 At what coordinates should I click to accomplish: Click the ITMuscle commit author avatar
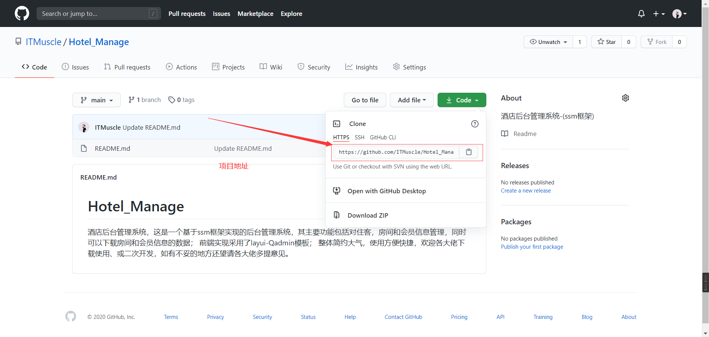click(84, 127)
